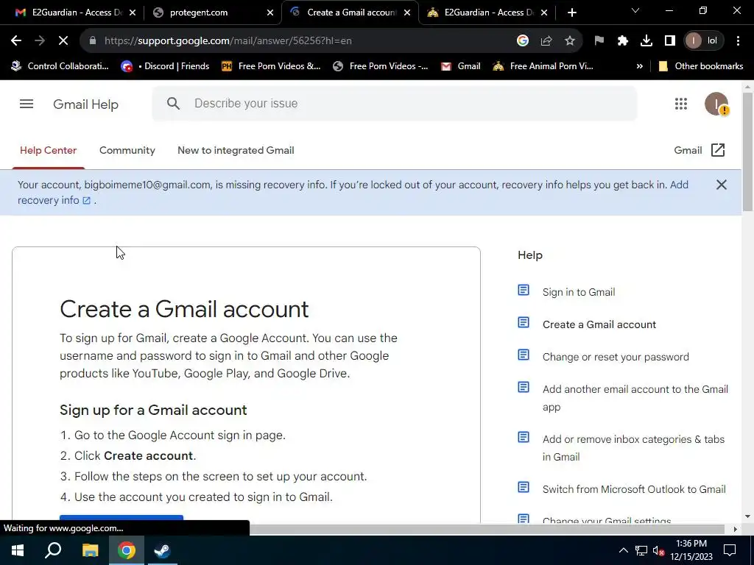Image resolution: width=754 pixels, height=565 pixels.
Task: Select the New to integrated Gmail tab
Action: [236, 150]
